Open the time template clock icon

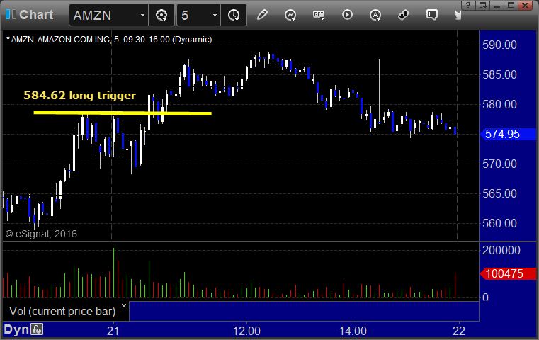(x=234, y=15)
